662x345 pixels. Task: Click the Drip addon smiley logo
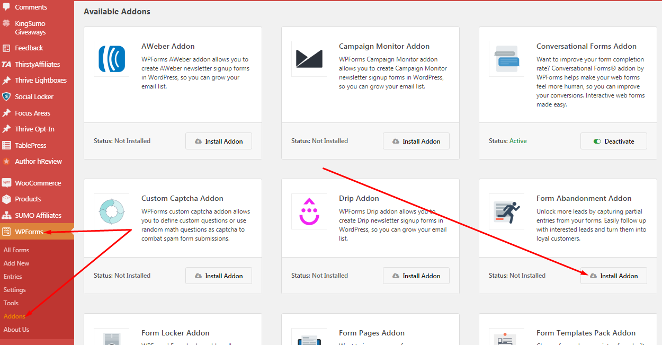(309, 211)
